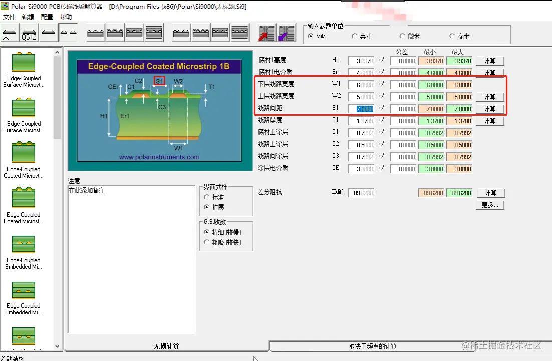The width and height of the screenshot is (552, 361).
Task: Click 计算 button for T1 thickness
Action: [490, 121]
